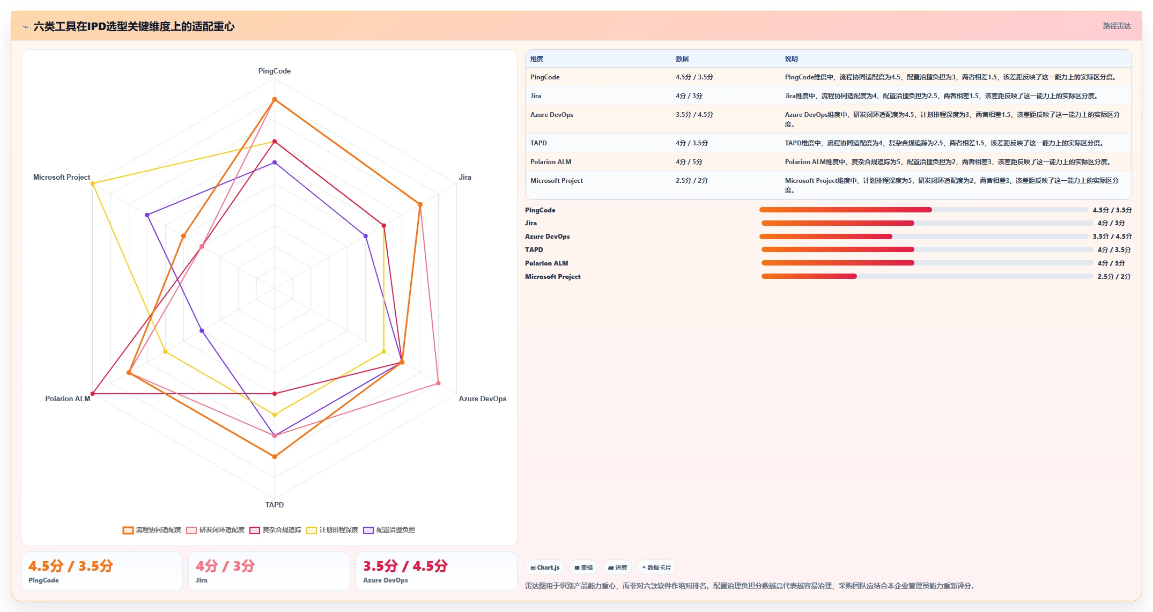
Task: Click the 数据 column header
Action: pos(682,59)
